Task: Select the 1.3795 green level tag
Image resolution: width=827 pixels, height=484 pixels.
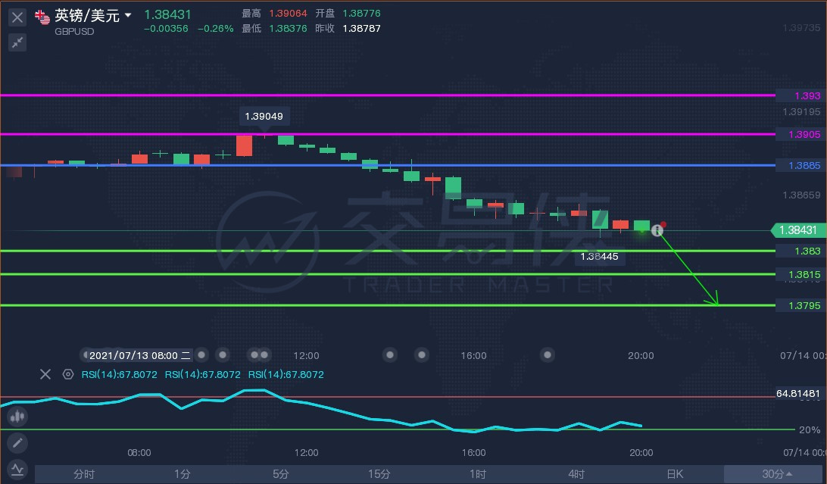Action: pyautogui.click(x=801, y=305)
